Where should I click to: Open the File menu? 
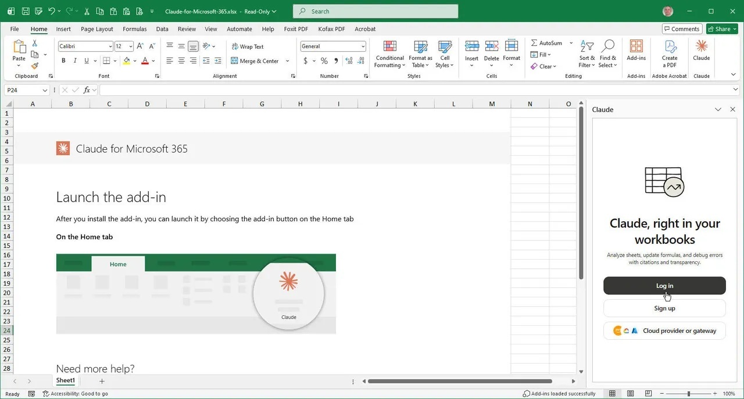15,29
